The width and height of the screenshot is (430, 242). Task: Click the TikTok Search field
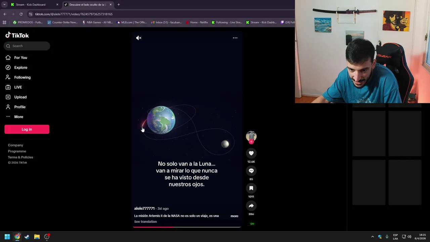click(x=27, y=46)
